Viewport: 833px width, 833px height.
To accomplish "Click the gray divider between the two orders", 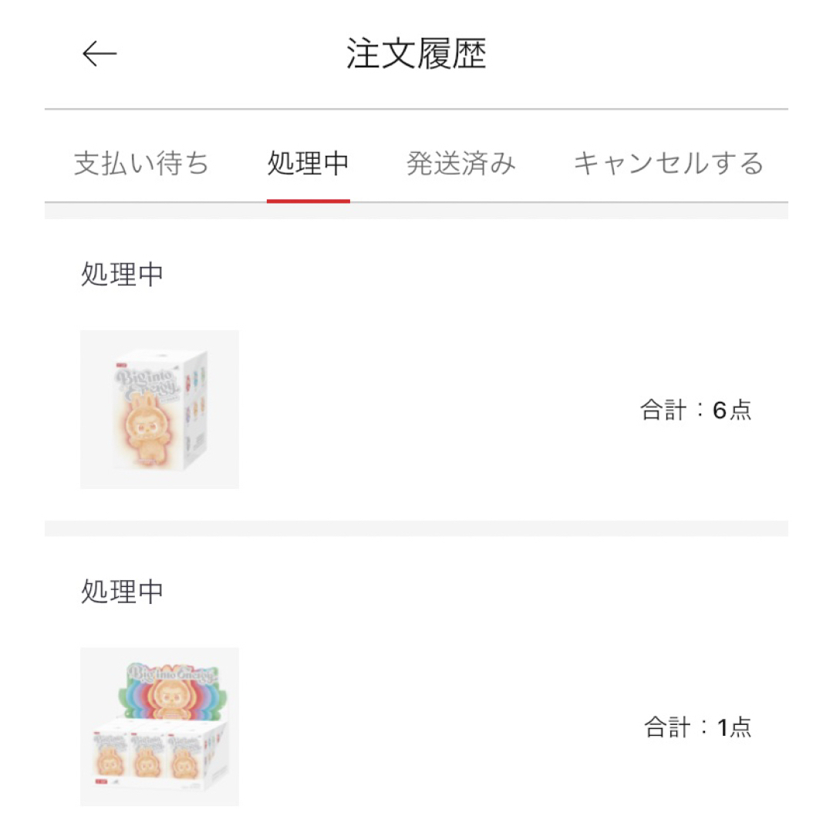I will pyautogui.click(x=416, y=528).
